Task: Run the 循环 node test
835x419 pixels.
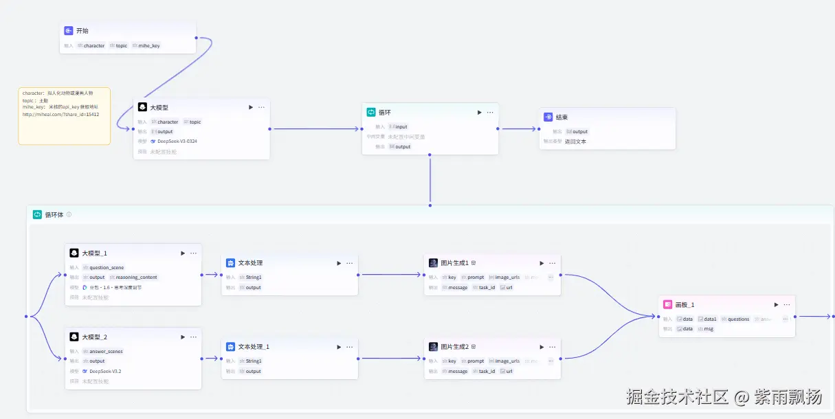Action: 479,112
